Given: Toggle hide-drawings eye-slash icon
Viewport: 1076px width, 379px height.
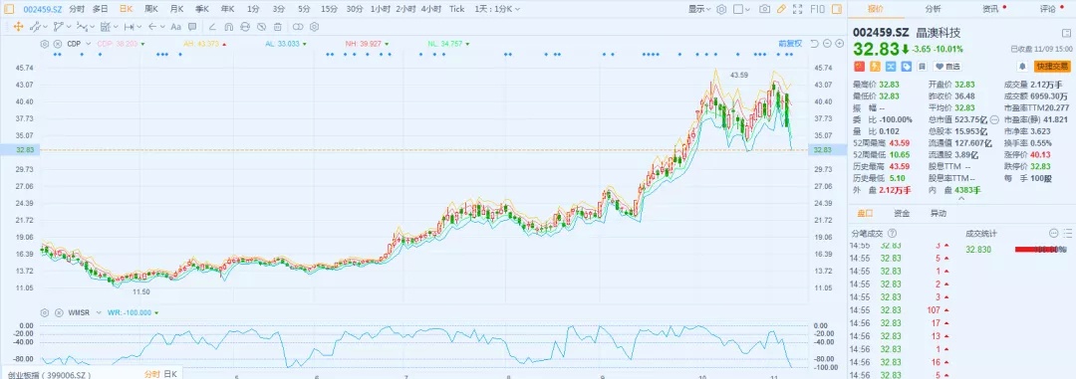Looking at the screenshot, I should pos(261,26).
